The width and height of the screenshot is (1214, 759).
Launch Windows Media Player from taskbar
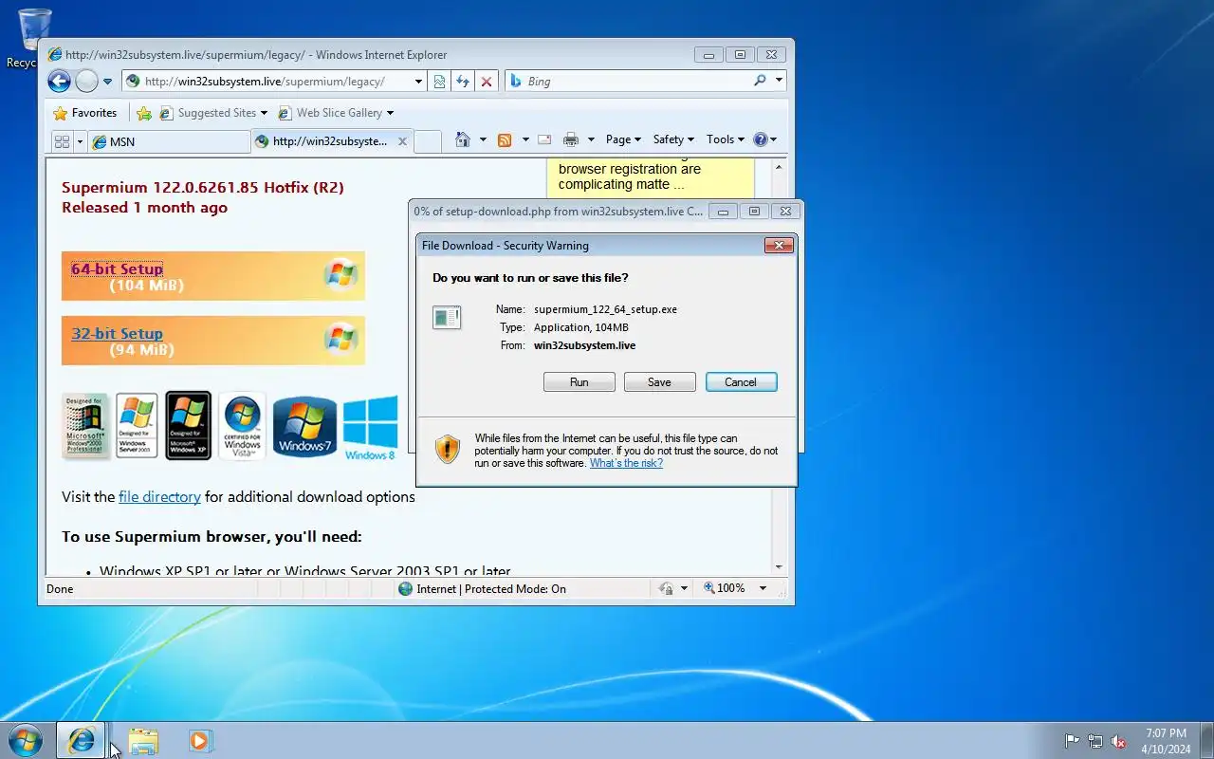click(200, 740)
